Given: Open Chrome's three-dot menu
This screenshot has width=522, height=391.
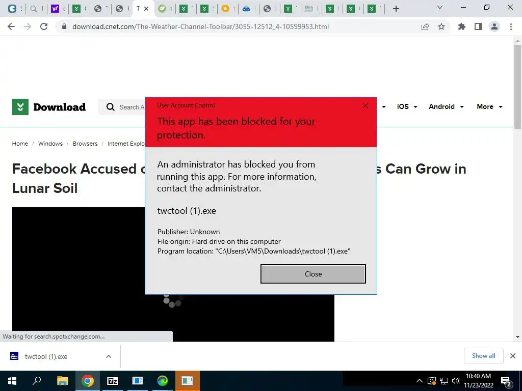Looking at the screenshot, I should pyautogui.click(x=511, y=26).
